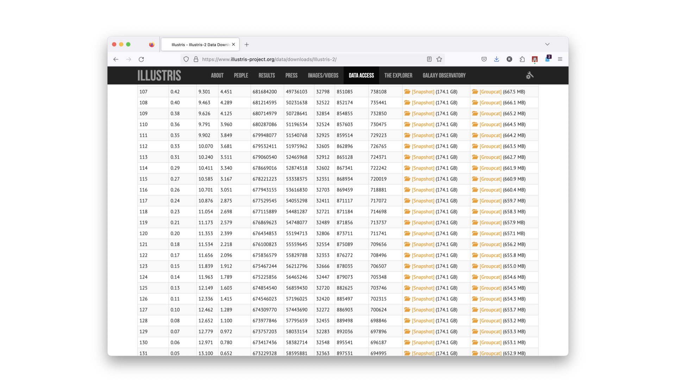Click the folder icon for row 126 Groupcat
Image resolution: width=676 pixels, height=380 pixels.
475,299
